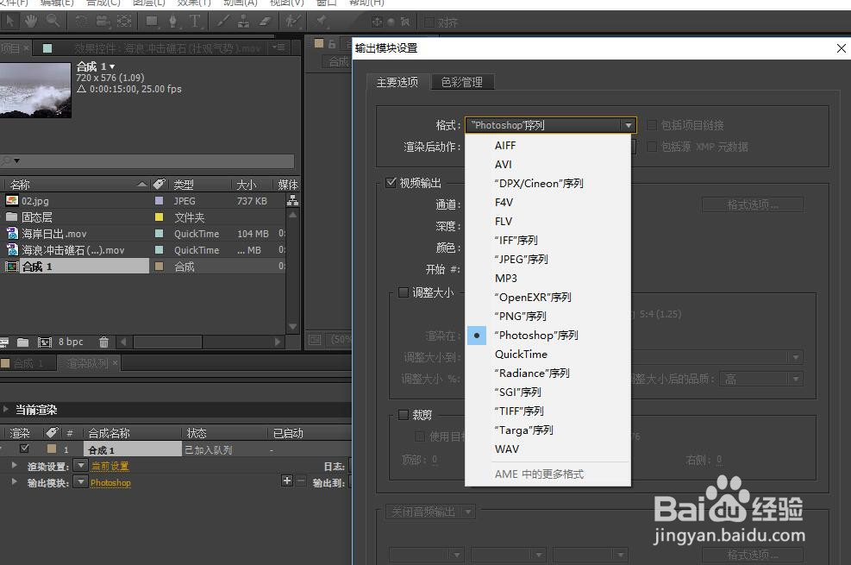Select the Zoom magnifier tool
The height and width of the screenshot is (565, 851).
click(53, 22)
